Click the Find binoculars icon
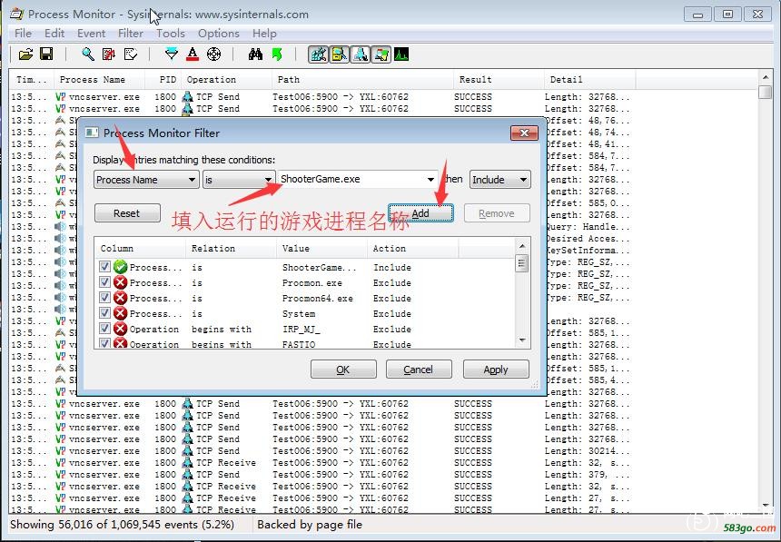This screenshot has width=781, height=542. coord(255,54)
